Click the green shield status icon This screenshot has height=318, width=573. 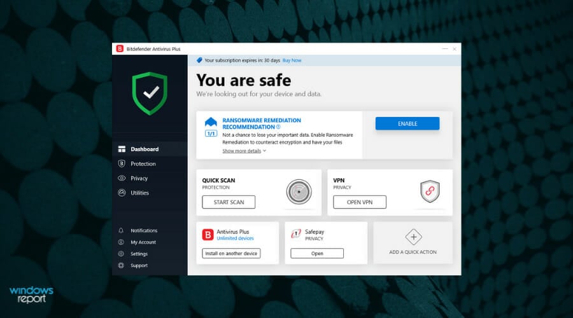(x=150, y=93)
